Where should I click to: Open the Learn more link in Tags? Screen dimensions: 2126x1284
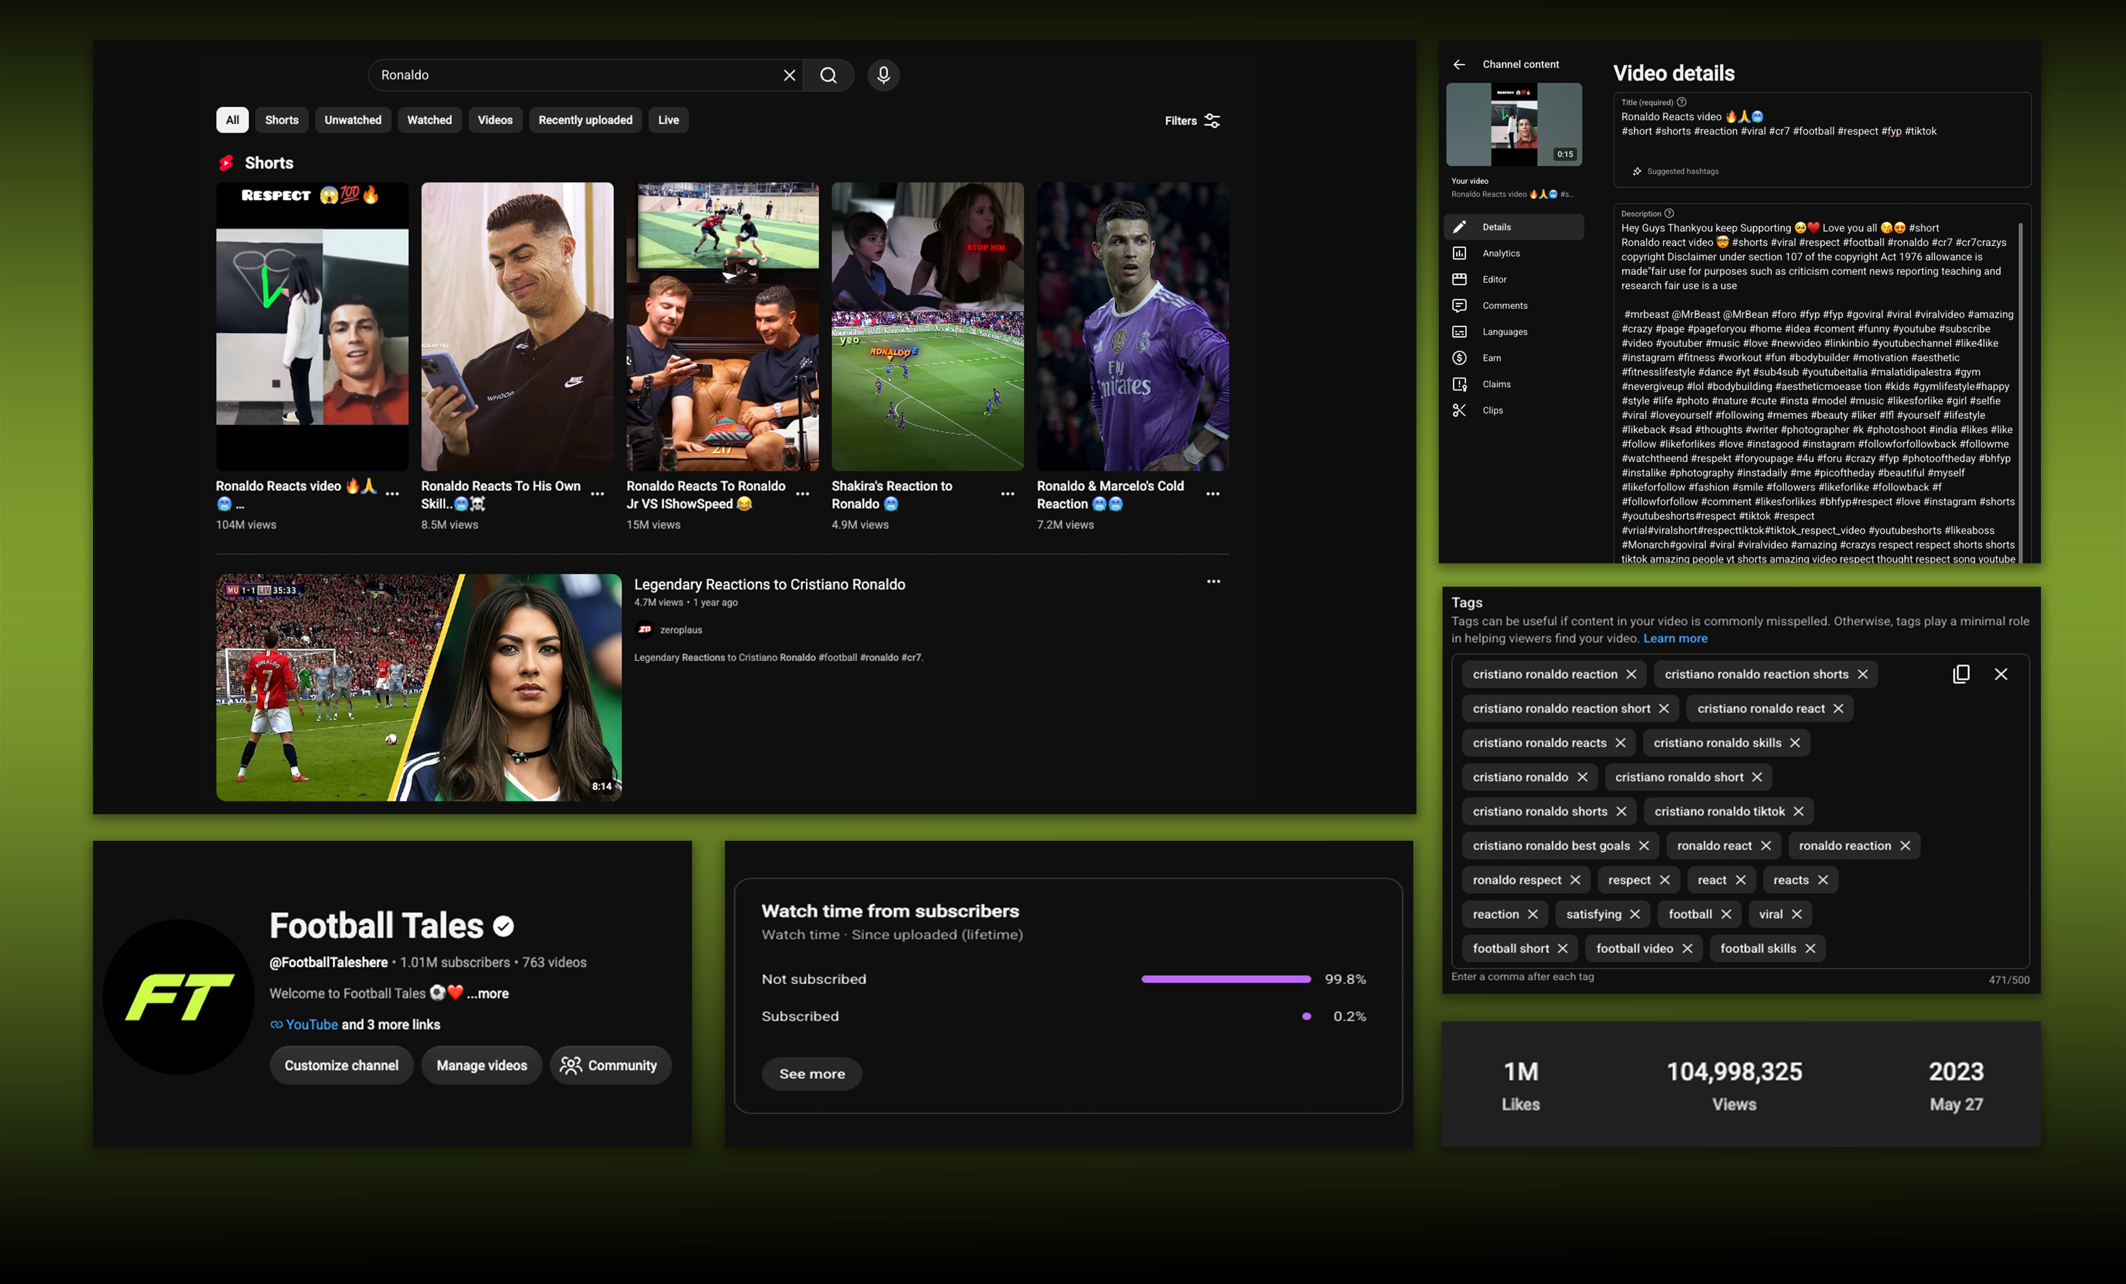(x=1675, y=639)
